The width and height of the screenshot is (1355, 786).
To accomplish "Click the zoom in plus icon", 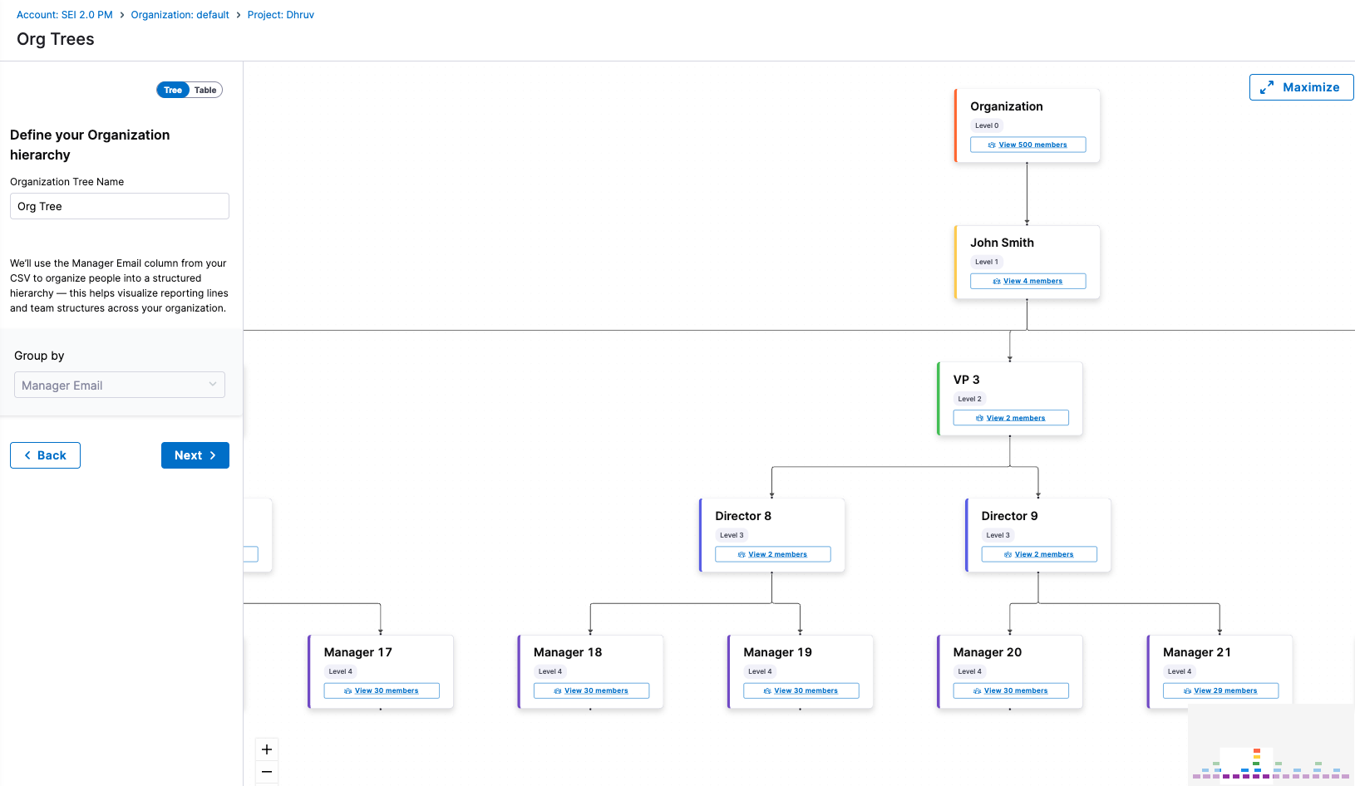I will [267, 749].
